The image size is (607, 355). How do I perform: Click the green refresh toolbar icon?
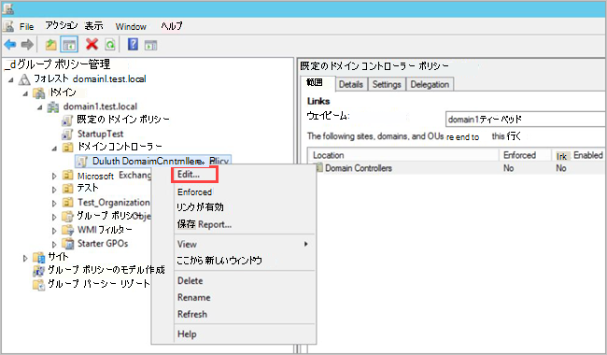[x=110, y=45]
